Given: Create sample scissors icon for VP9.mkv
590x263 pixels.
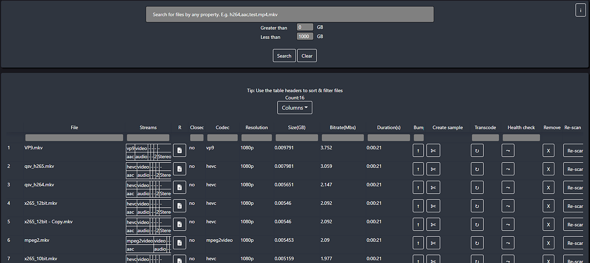Looking at the screenshot, I should click(x=433, y=150).
